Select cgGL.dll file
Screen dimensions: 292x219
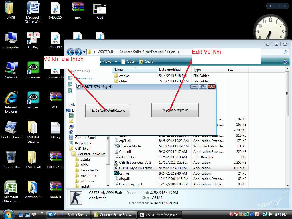tap(125, 141)
